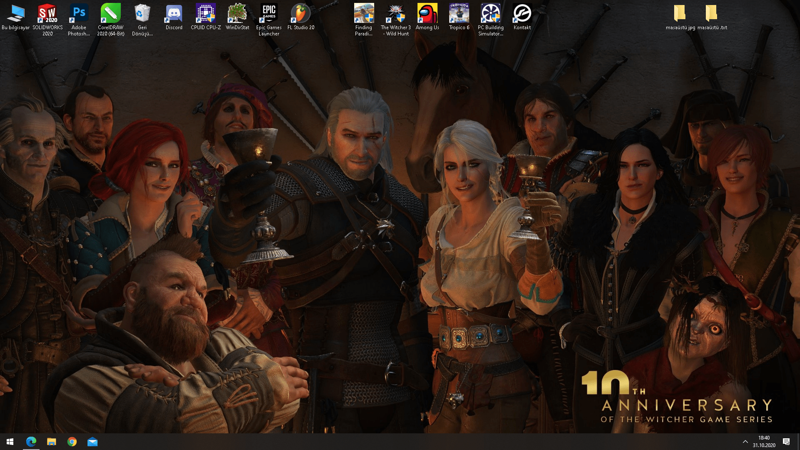800x450 pixels.
Task: Click The Witcher 3 Wild Hunt shortcut
Action: [395, 14]
